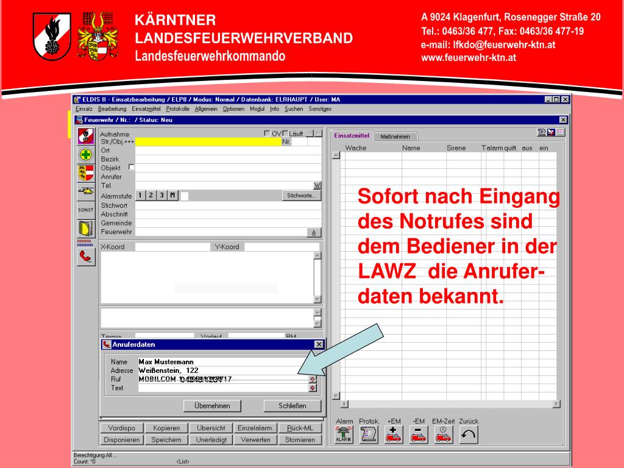Enable the OV checkbox
The image size is (624, 468).
(x=267, y=133)
